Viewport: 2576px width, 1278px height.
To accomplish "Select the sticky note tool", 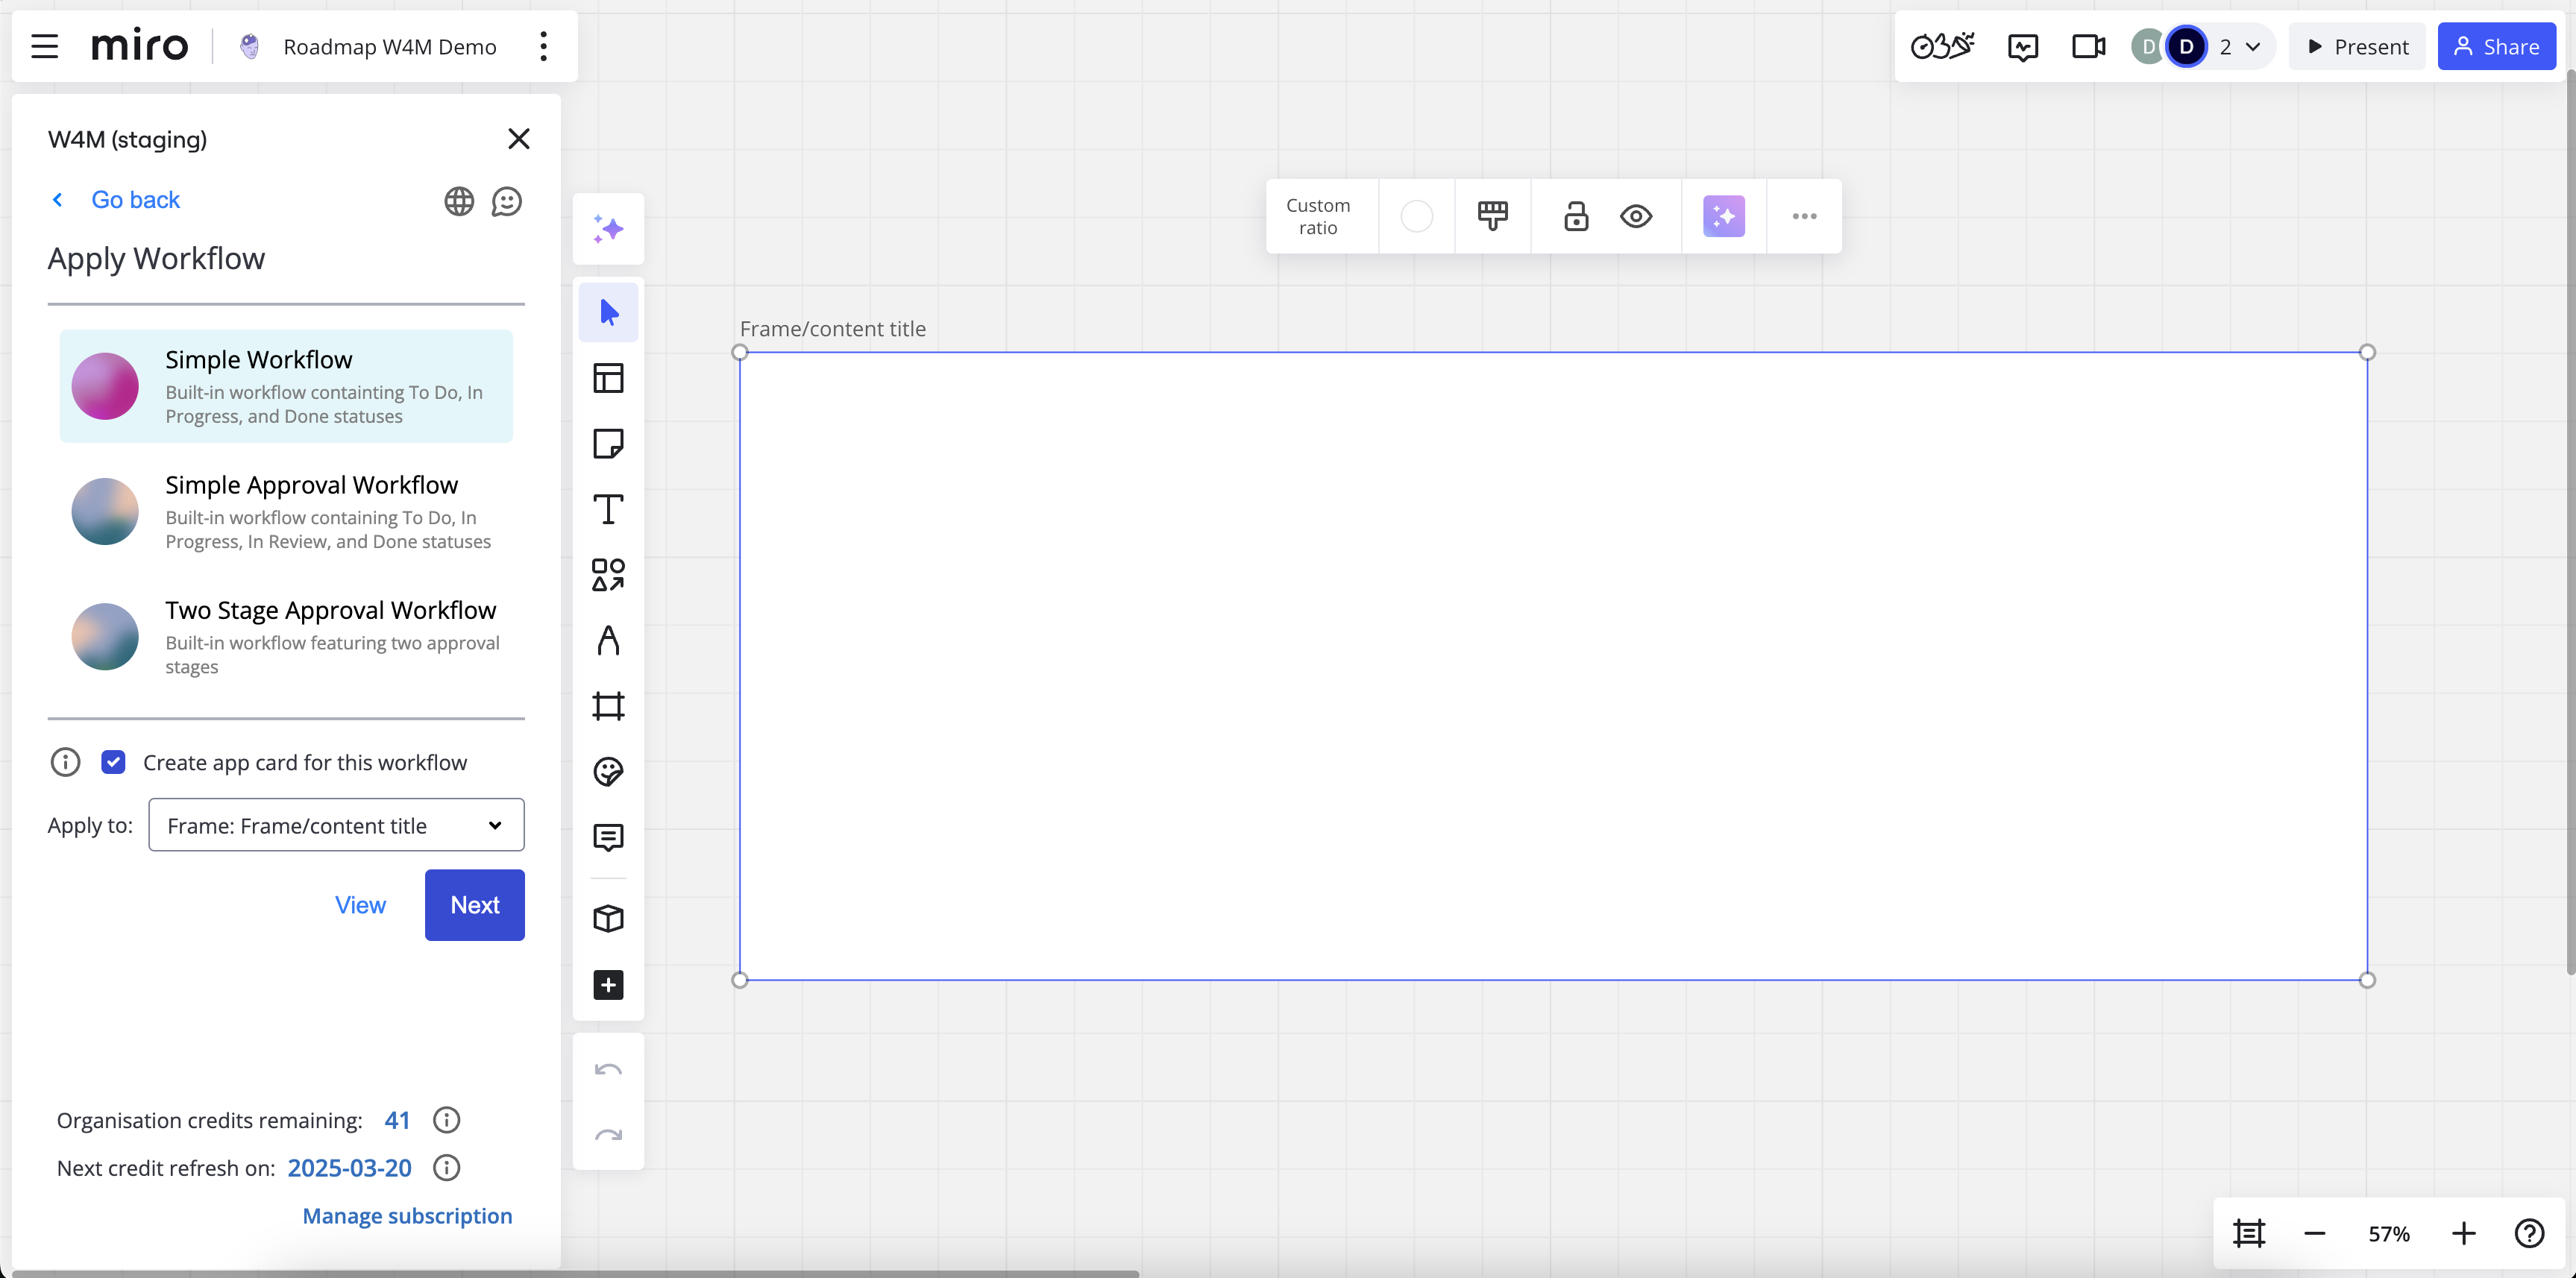I will (608, 444).
